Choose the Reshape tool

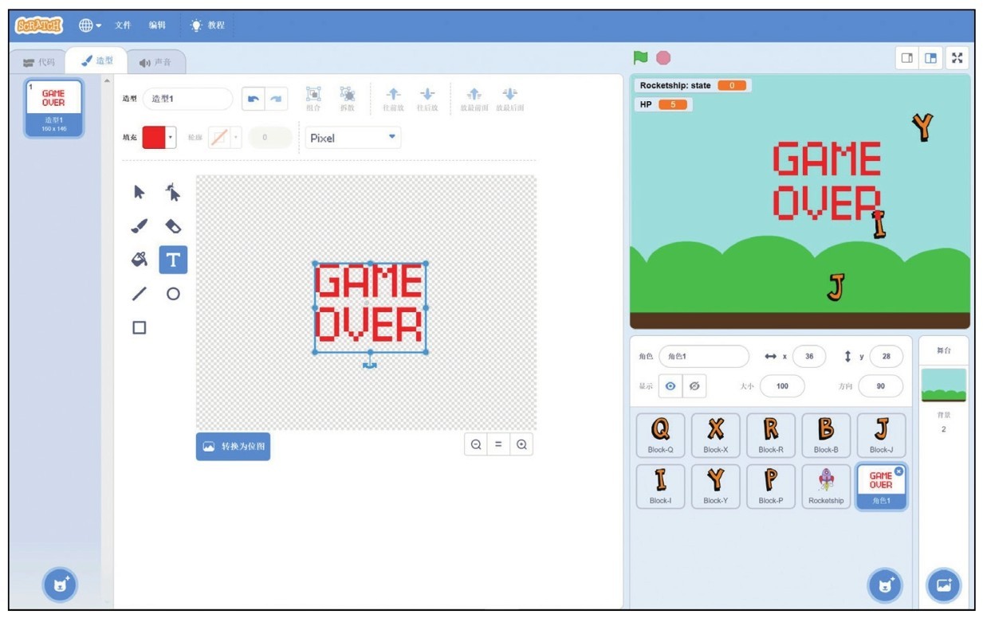(173, 192)
